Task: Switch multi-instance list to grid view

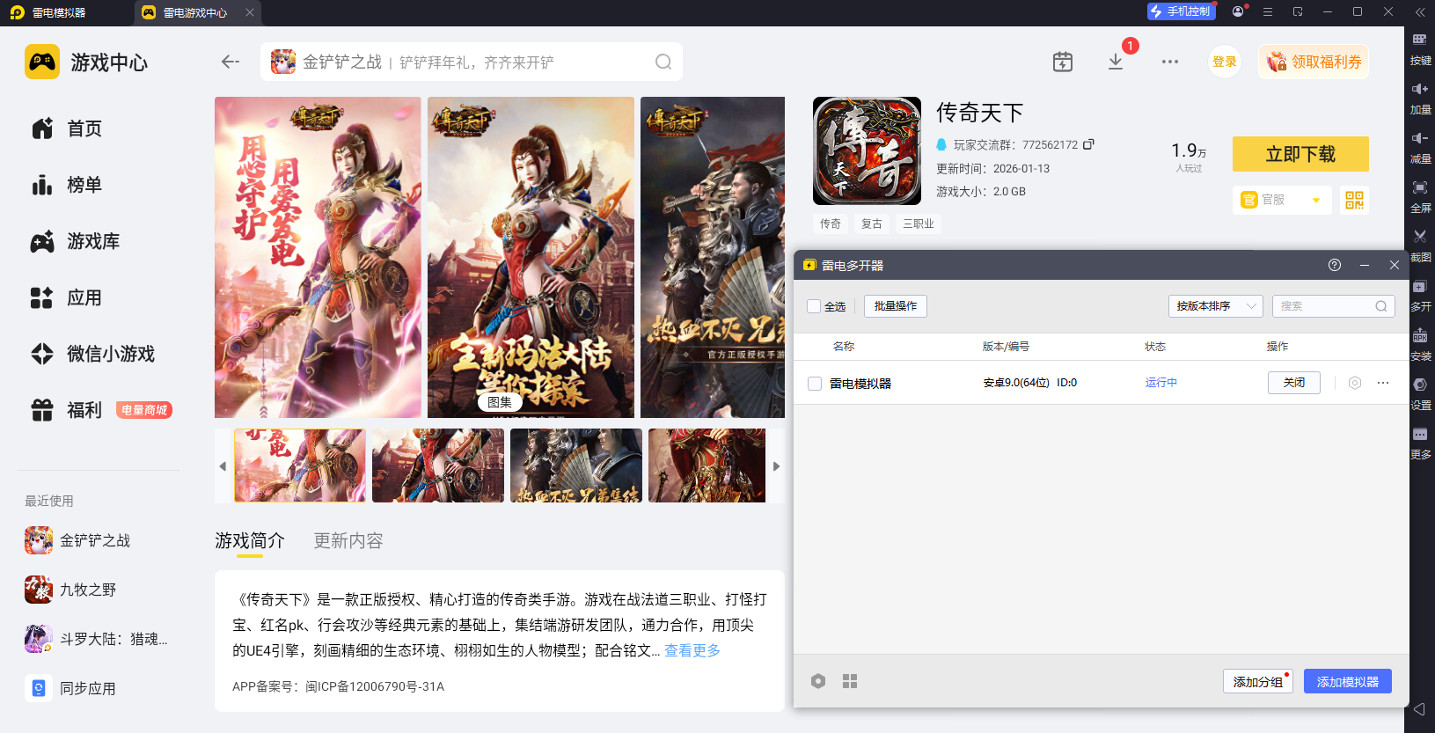Action: pyautogui.click(x=849, y=681)
